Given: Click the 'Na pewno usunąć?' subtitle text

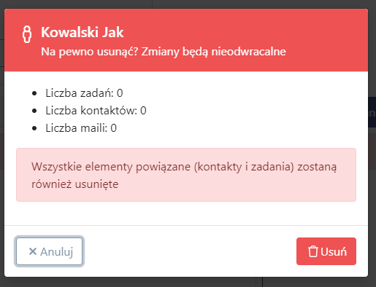Looking at the screenshot, I should [x=90, y=52].
